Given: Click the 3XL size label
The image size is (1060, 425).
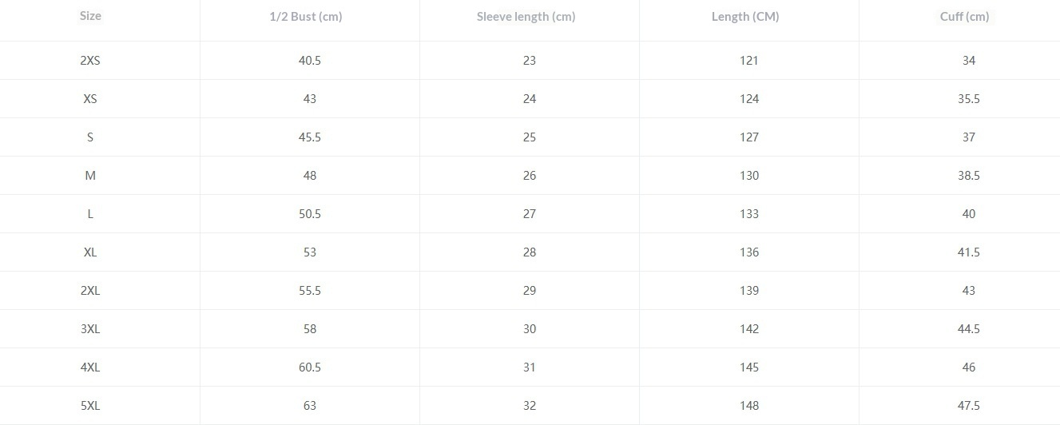Looking at the screenshot, I should 90,329.
